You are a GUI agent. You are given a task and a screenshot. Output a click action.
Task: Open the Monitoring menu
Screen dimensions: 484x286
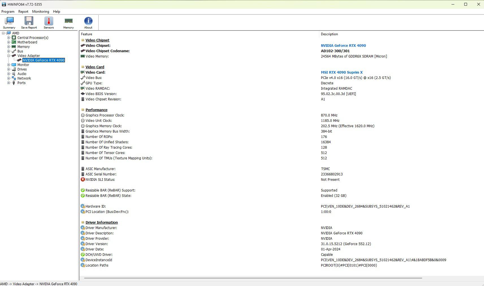[x=40, y=12]
